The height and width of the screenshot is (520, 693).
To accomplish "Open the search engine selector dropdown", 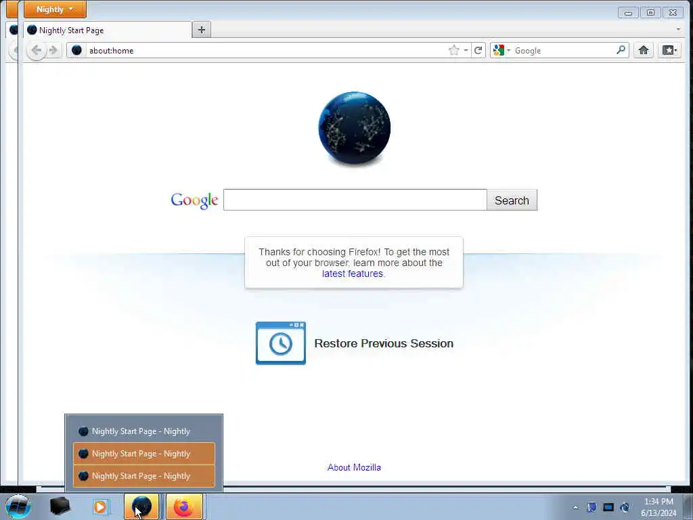I will 501,50.
